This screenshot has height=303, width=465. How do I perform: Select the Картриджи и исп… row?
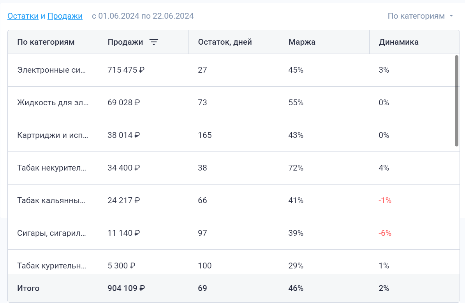(53, 135)
